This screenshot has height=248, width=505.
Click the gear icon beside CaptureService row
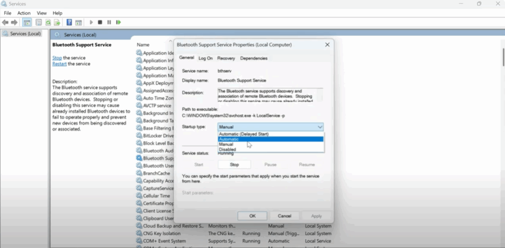click(x=139, y=188)
